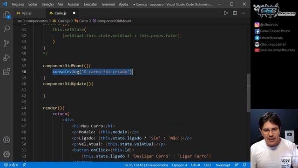Open the notifications bell icon
The height and width of the screenshot is (168, 298).
(x=244, y=165)
